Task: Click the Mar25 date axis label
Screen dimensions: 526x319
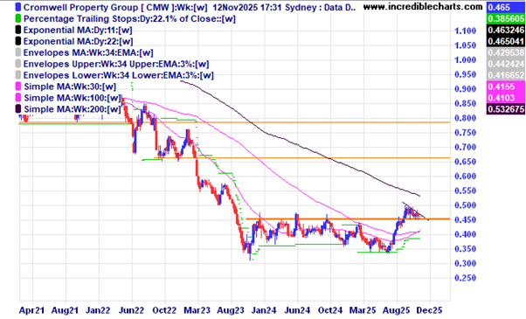Action: coord(363,310)
